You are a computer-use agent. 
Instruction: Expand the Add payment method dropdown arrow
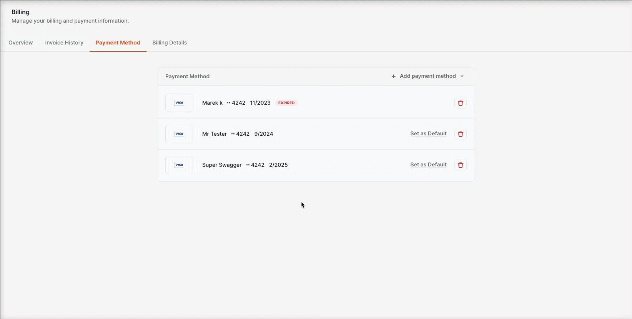[x=462, y=76]
